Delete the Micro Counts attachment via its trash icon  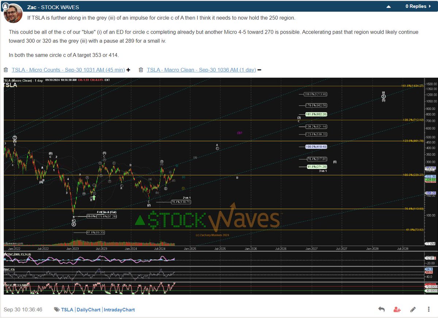pos(6,69)
